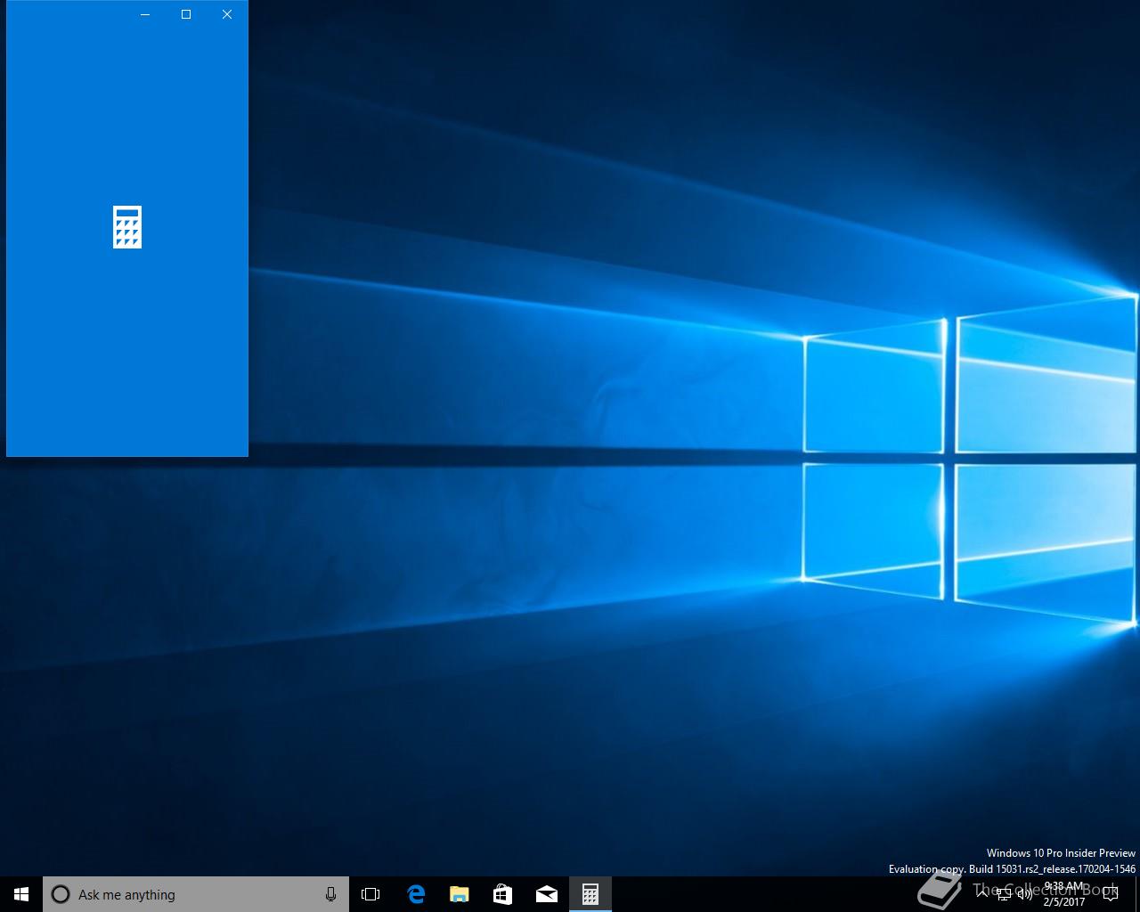Image resolution: width=1140 pixels, height=912 pixels.
Task: Close the Calculator window
Action: click(x=227, y=14)
